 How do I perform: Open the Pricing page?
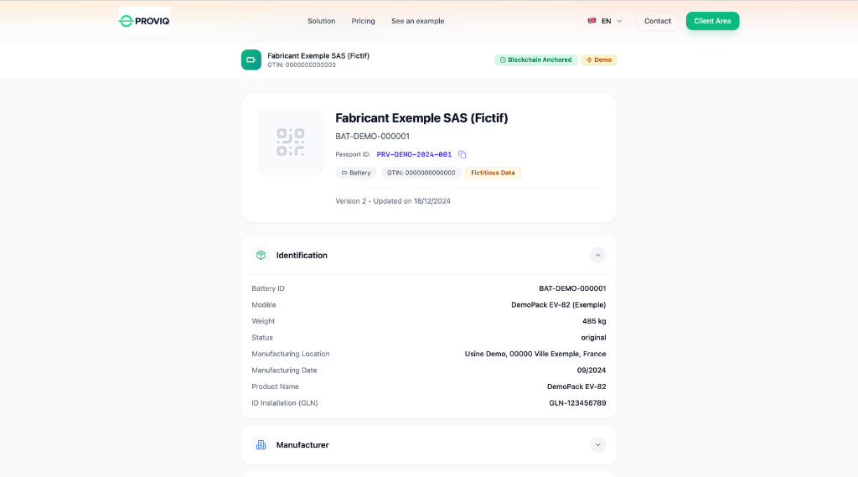pyautogui.click(x=364, y=21)
